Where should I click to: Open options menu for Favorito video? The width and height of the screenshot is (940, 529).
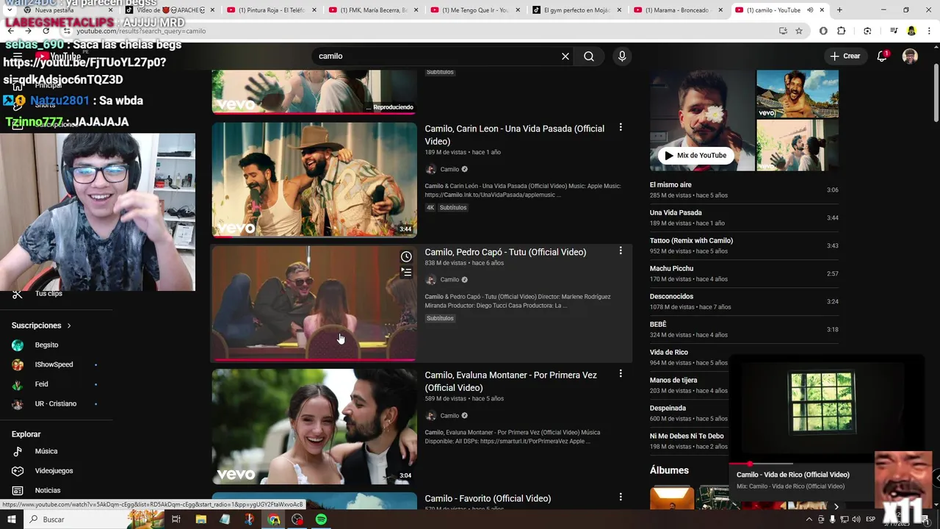click(x=621, y=497)
